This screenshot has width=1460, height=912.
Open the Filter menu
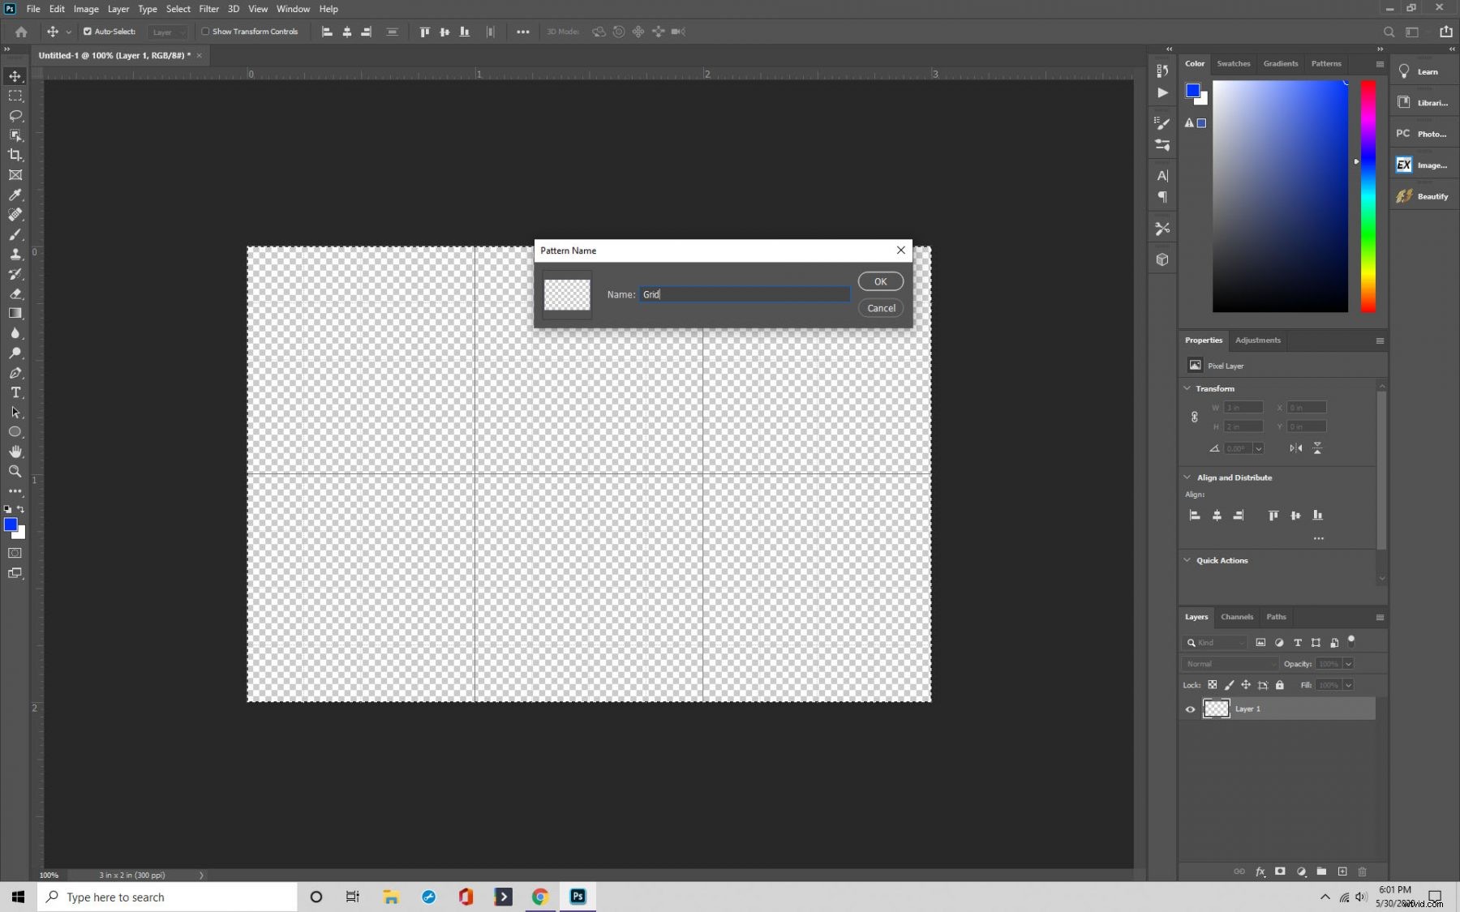click(x=209, y=9)
